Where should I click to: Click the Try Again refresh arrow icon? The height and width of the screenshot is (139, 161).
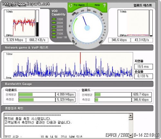click(70, 5)
